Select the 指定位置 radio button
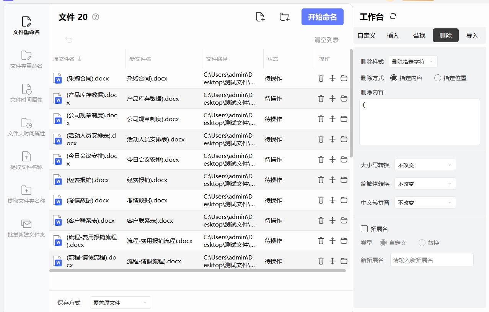The image size is (489, 312). (x=438, y=78)
